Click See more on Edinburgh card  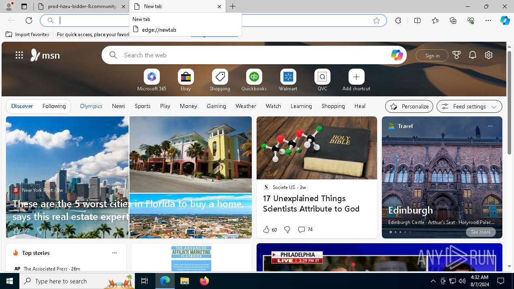(x=481, y=232)
